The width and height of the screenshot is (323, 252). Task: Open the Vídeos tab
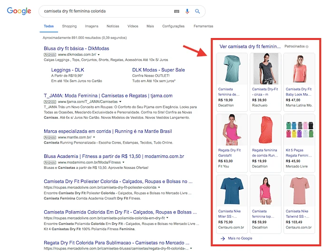(x=133, y=26)
